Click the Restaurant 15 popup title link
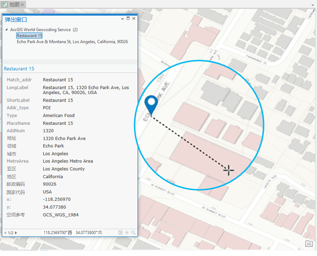Viewport: 317px width, 256px height. [x=19, y=69]
